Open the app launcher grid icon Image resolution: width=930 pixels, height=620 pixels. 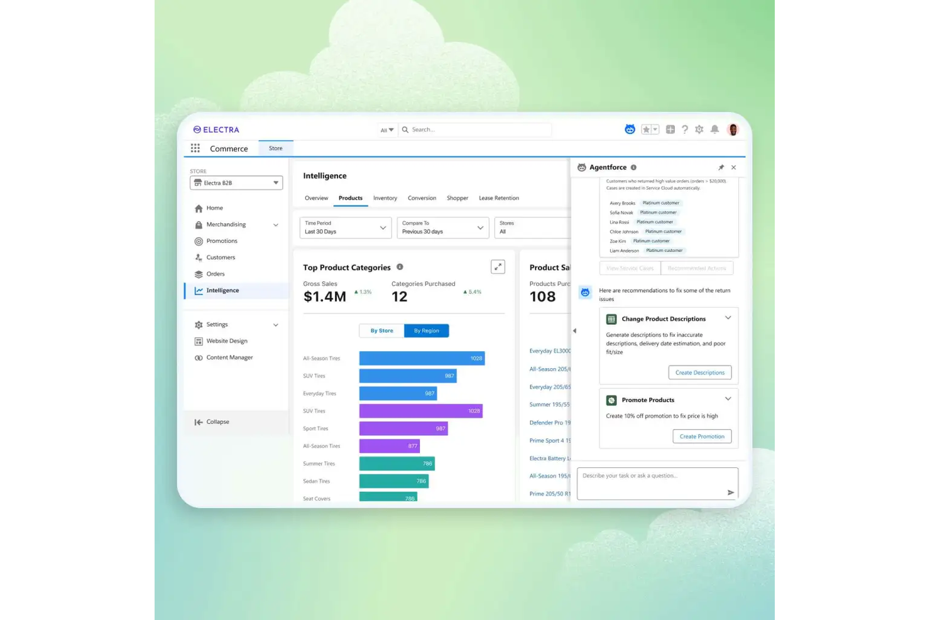click(x=195, y=148)
